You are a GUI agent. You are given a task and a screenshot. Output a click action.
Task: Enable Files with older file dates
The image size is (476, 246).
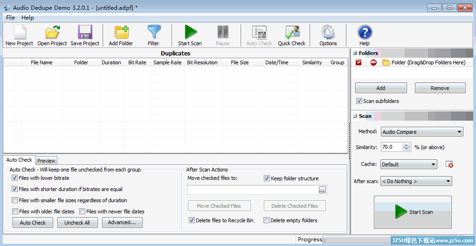pyautogui.click(x=15, y=212)
